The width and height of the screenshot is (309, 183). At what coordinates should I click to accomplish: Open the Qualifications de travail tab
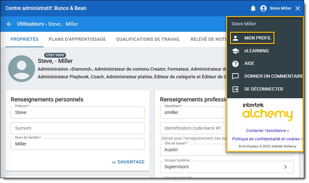[148, 39]
